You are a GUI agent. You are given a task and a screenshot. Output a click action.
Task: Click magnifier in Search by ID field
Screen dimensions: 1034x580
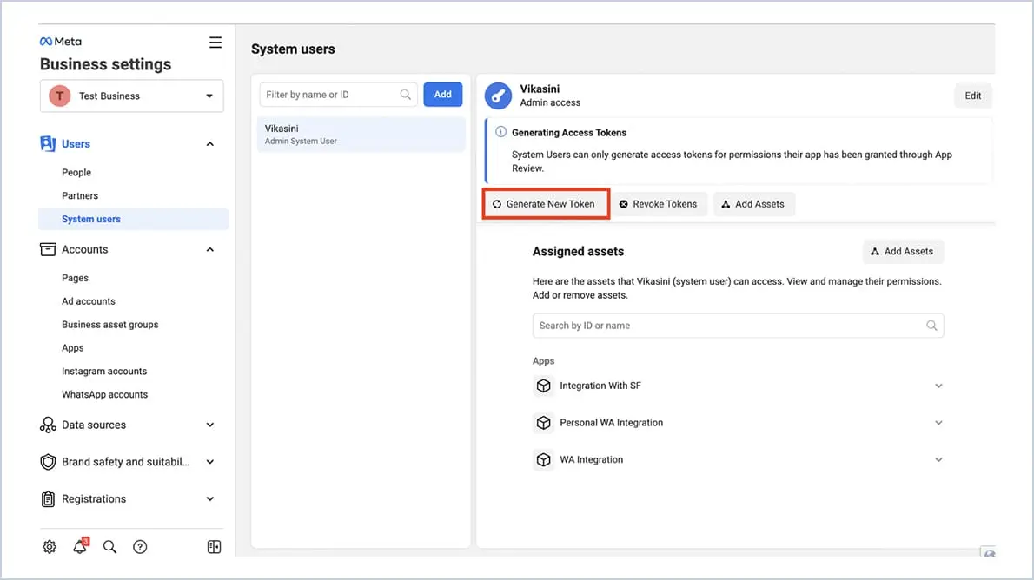coord(931,326)
